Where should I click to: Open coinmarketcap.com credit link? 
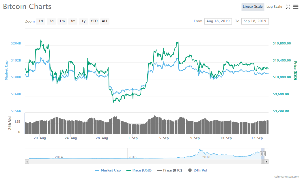tap(287, 176)
